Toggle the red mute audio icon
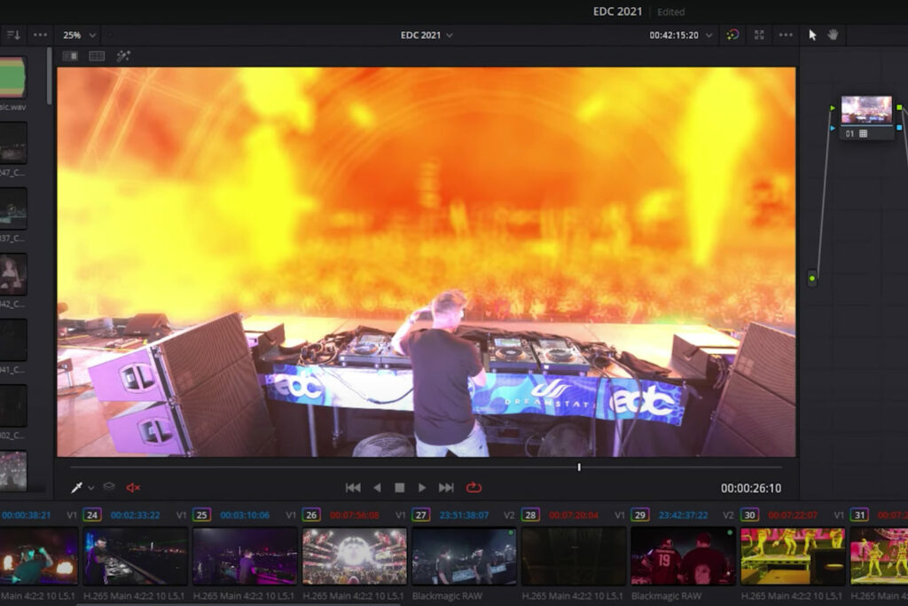Viewport: 908px width, 606px height. point(133,487)
